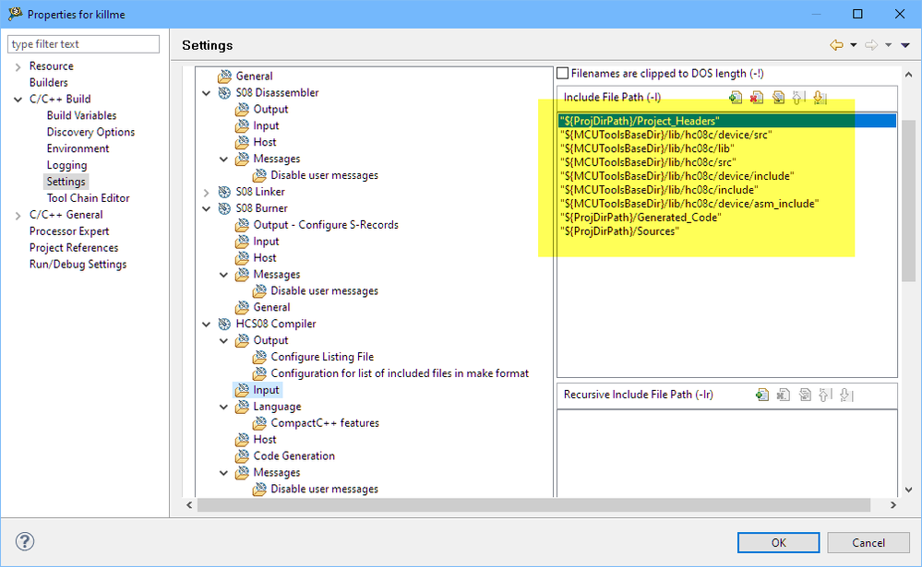
Task: Open Processor Expert page
Action: [69, 230]
